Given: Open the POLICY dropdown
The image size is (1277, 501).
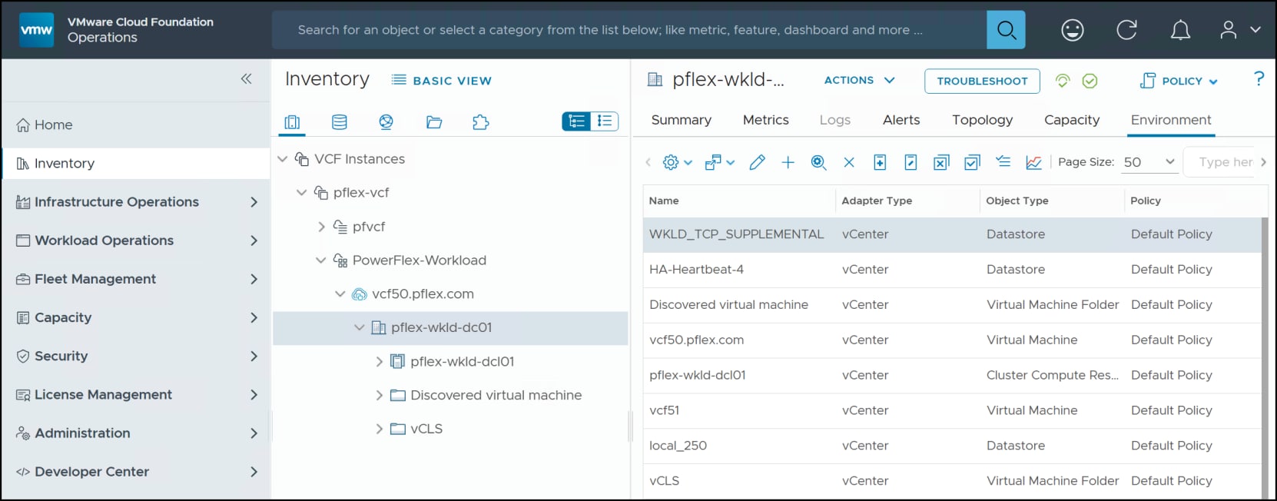Looking at the screenshot, I should [1179, 81].
